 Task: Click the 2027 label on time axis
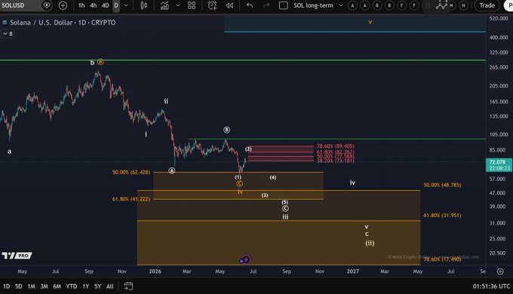353,271
